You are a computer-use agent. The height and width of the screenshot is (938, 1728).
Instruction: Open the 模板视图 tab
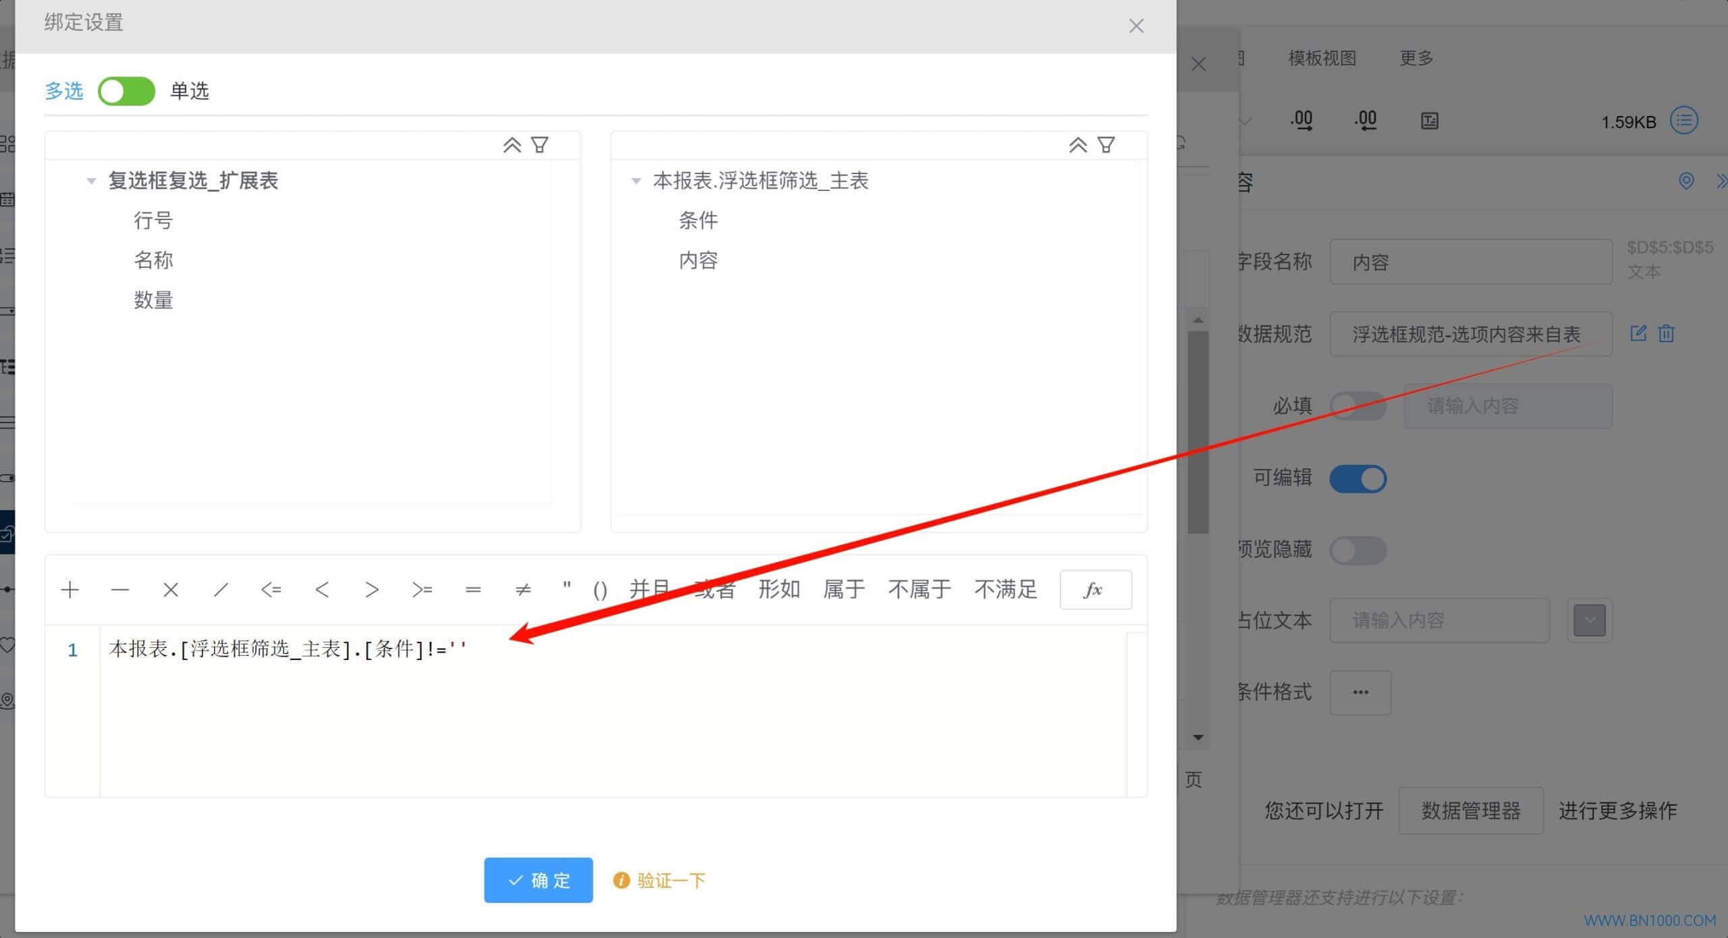[1322, 58]
